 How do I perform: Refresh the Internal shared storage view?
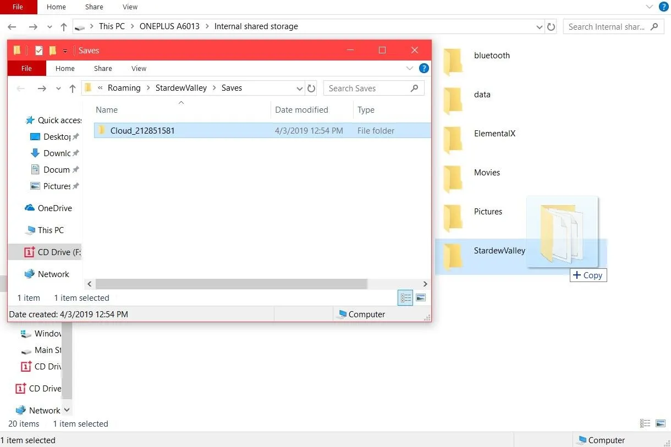(552, 26)
